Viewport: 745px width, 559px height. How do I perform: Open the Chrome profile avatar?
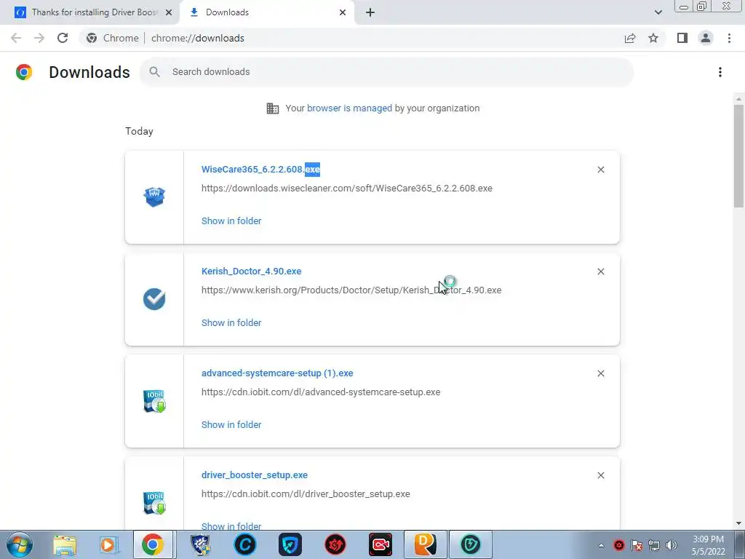[706, 38]
